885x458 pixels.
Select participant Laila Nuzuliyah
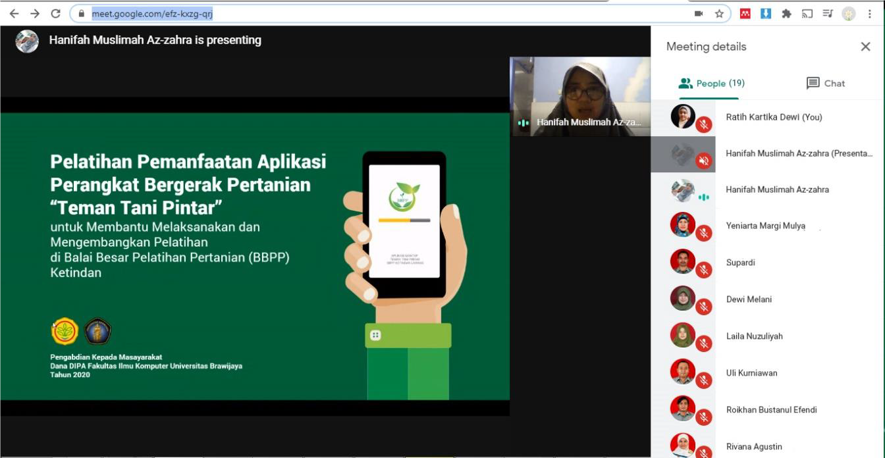pos(767,336)
